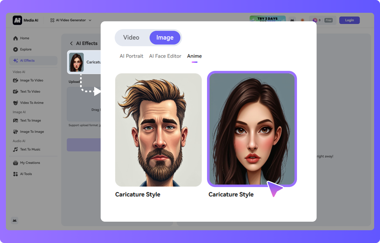Open Text To Music note icon
The height and width of the screenshot is (243, 380).
[15, 149]
